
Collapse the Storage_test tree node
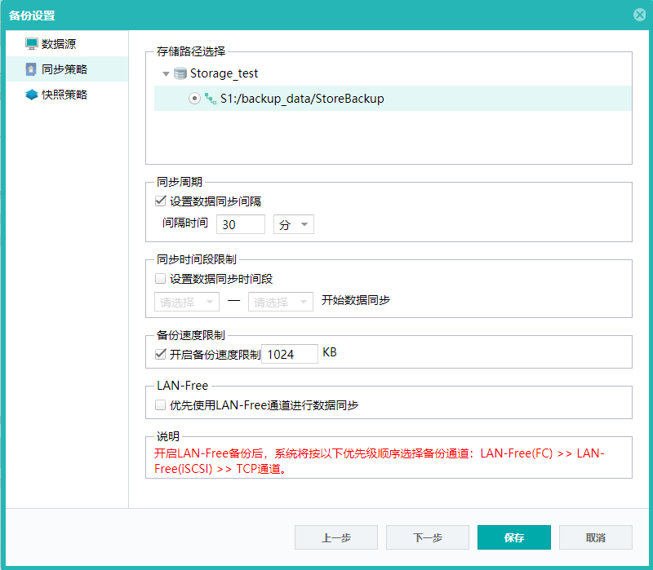click(x=166, y=73)
